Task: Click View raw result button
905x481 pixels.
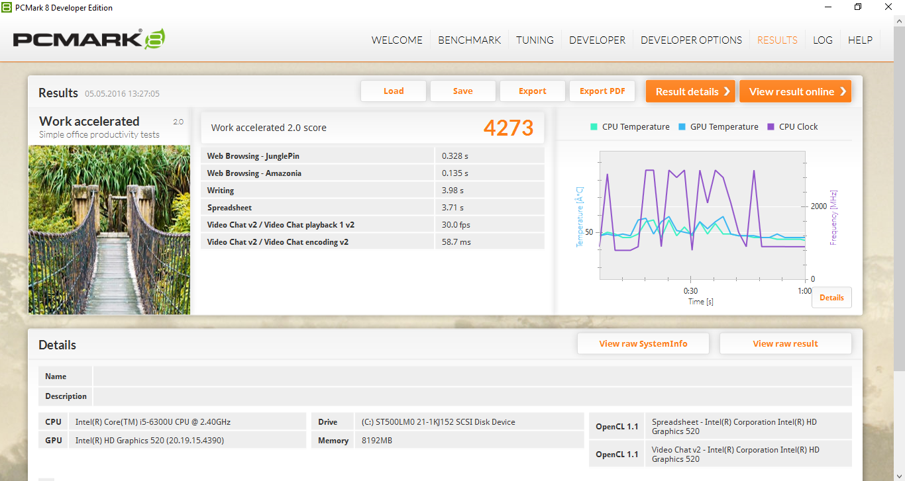Action: pos(785,343)
